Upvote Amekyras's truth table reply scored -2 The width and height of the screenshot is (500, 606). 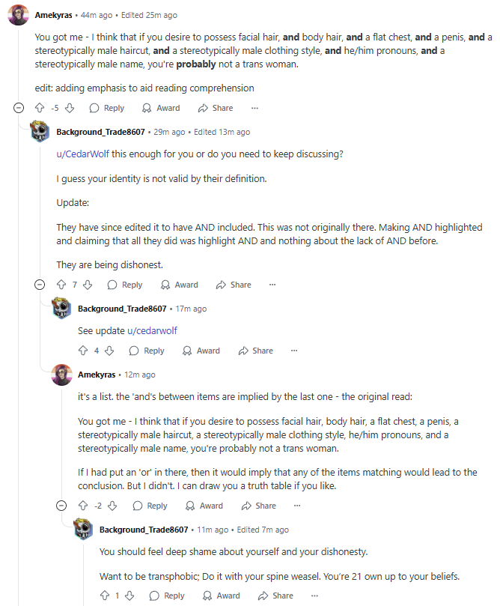pyautogui.click(x=83, y=506)
